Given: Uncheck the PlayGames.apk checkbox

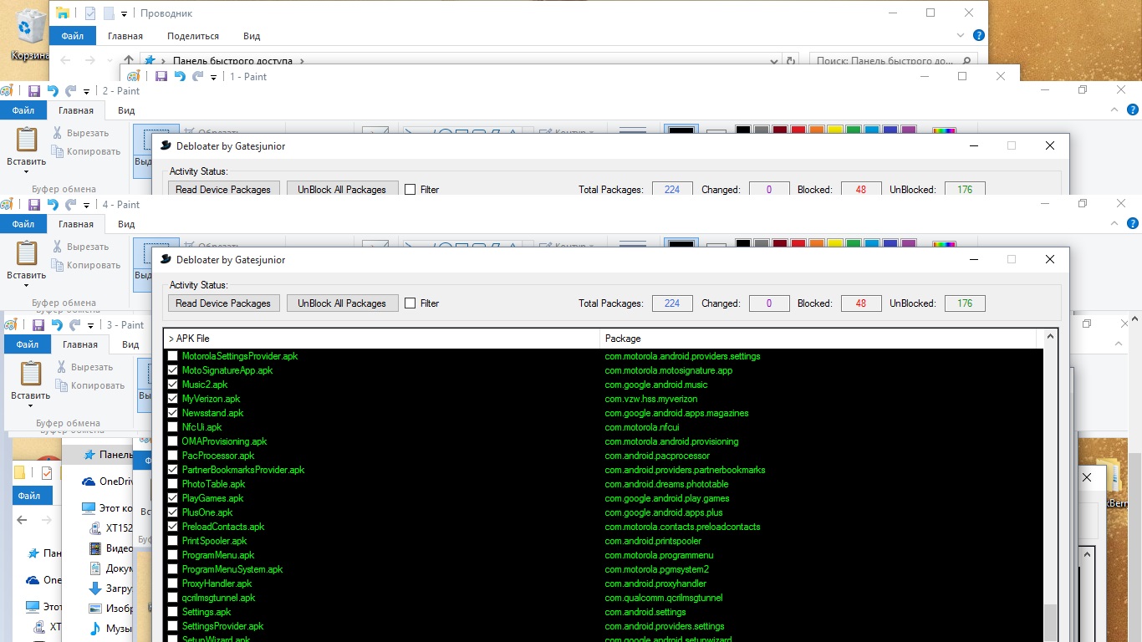Looking at the screenshot, I should click(173, 498).
